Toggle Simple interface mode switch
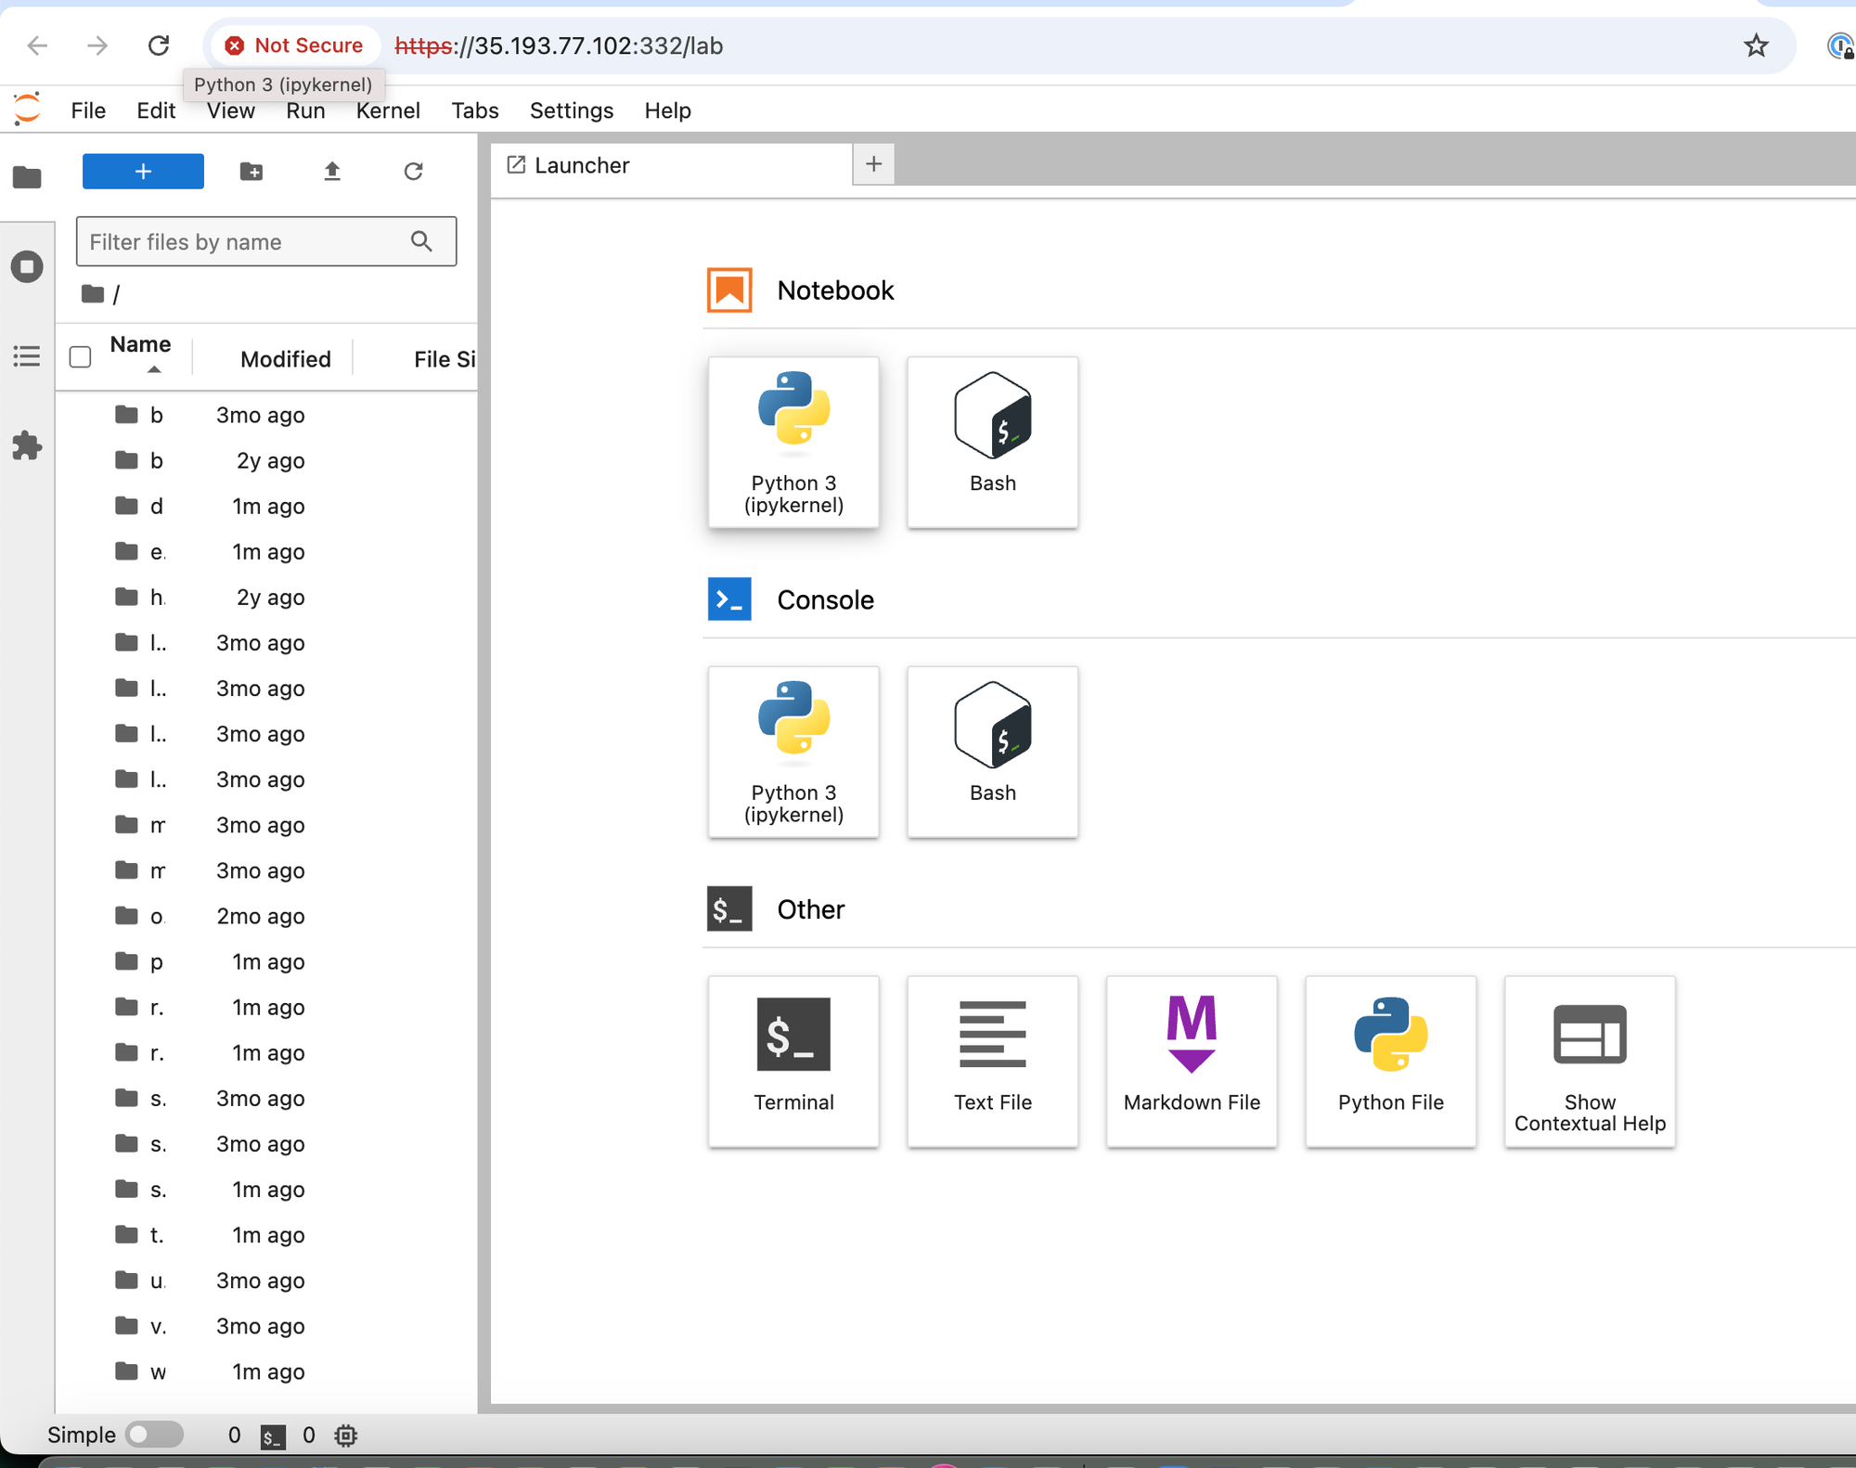Image resolution: width=1856 pixels, height=1468 pixels. (x=155, y=1435)
